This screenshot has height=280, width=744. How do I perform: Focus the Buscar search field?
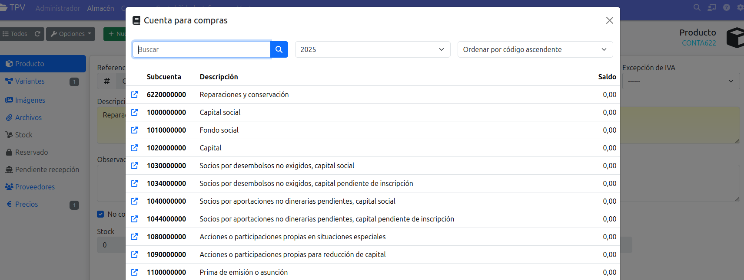click(x=201, y=49)
